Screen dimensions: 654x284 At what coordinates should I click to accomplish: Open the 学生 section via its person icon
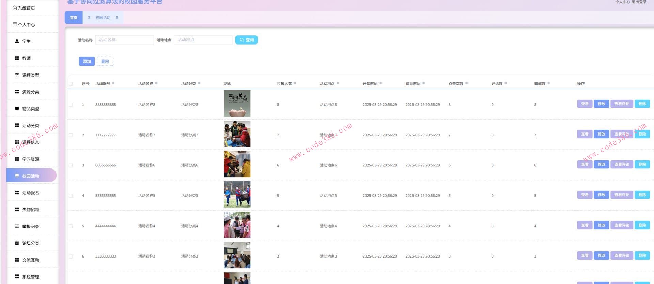17,41
